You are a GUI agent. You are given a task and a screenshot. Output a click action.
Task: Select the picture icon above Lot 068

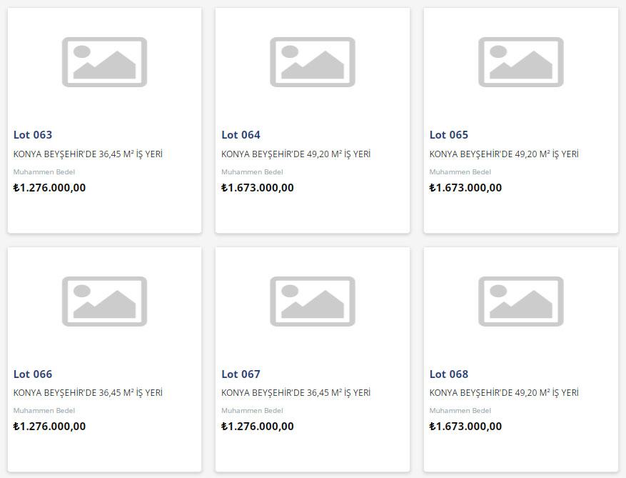coord(520,302)
